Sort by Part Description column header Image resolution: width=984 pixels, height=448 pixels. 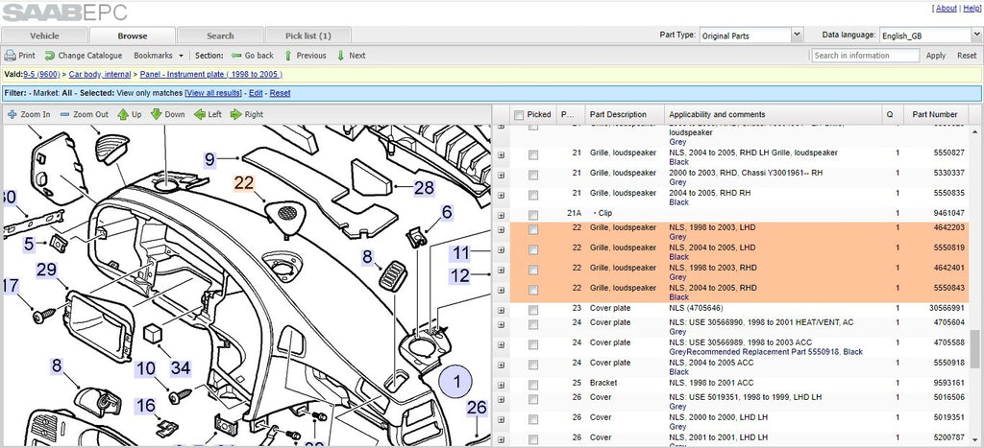pos(625,115)
